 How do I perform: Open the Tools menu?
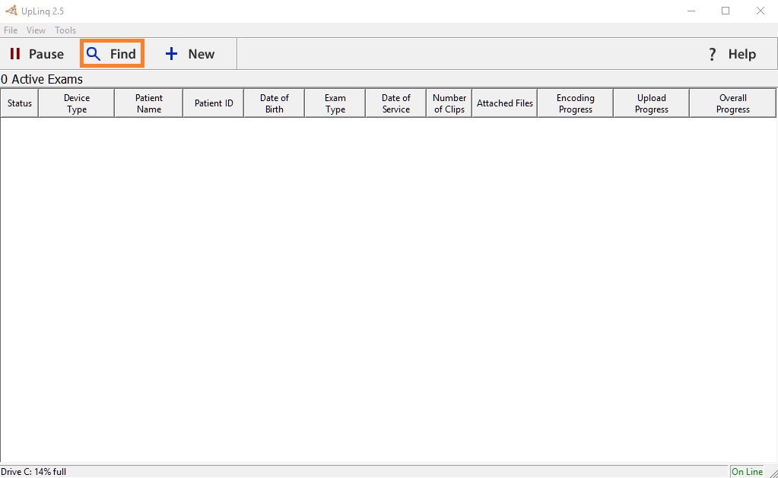pos(65,30)
